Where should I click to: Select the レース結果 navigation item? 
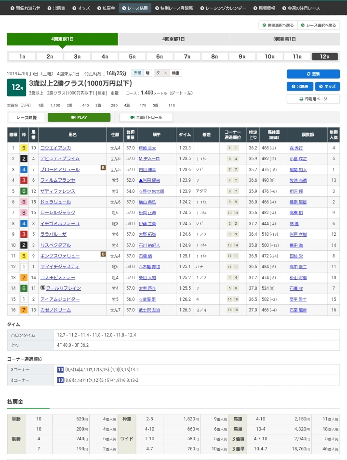pyautogui.click(x=135, y=8)
